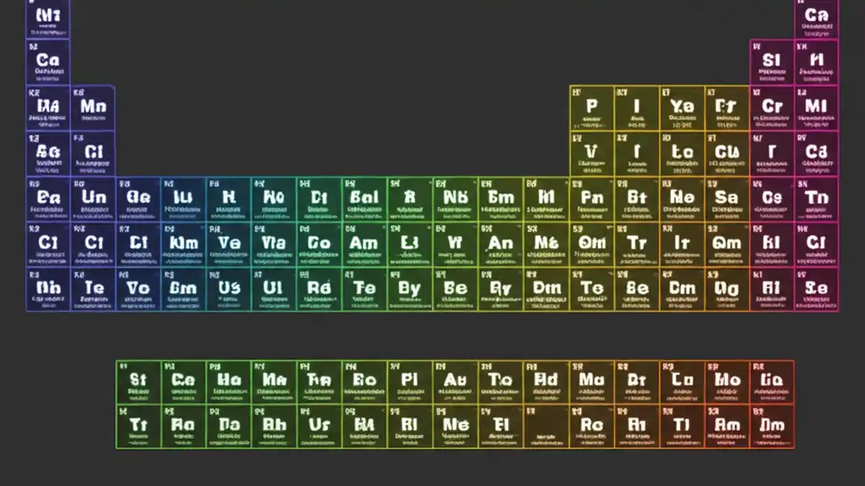865x486 pixels.
Task: Click the Cd tile in the magenta column
Action: pyautogui.click(x=816, y=152)
